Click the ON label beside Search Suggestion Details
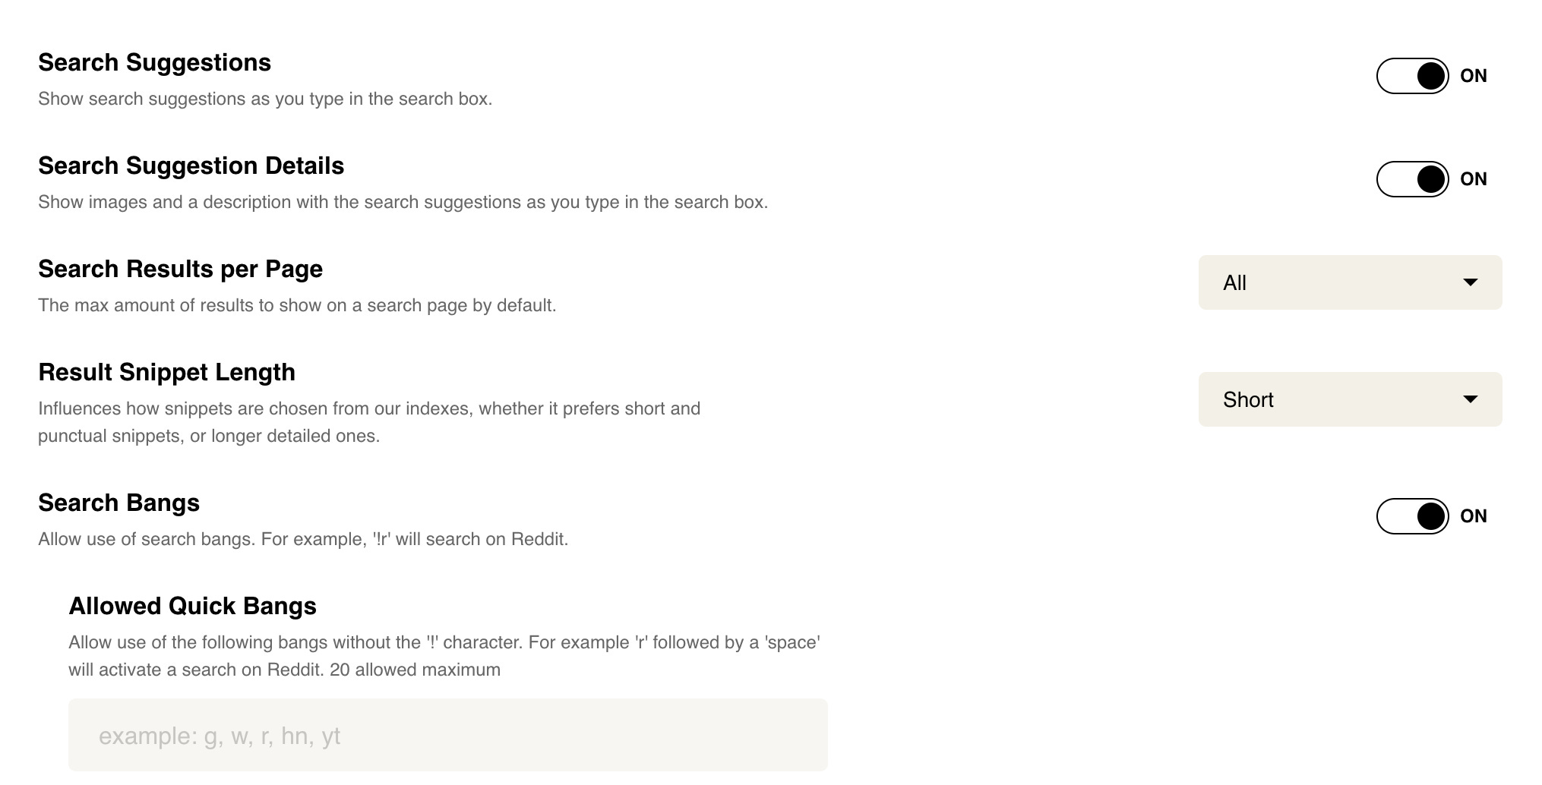 click(1473, 179)
